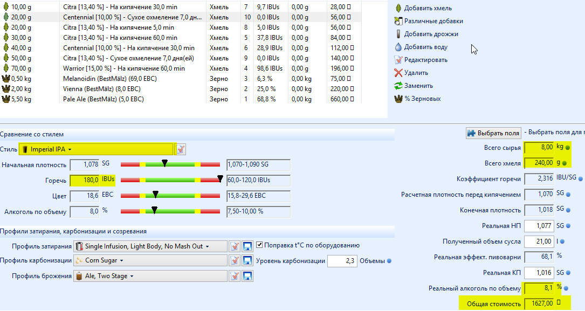Save fermentation profile floppy icon

click(247, 276)
